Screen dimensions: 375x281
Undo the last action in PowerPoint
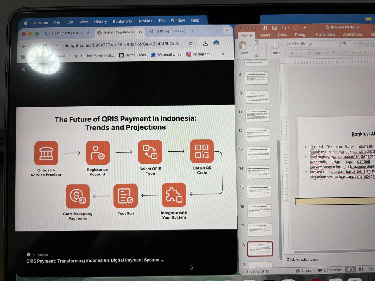tap(283, 27)
